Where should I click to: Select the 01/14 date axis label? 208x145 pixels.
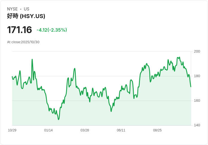coord(48,130)
